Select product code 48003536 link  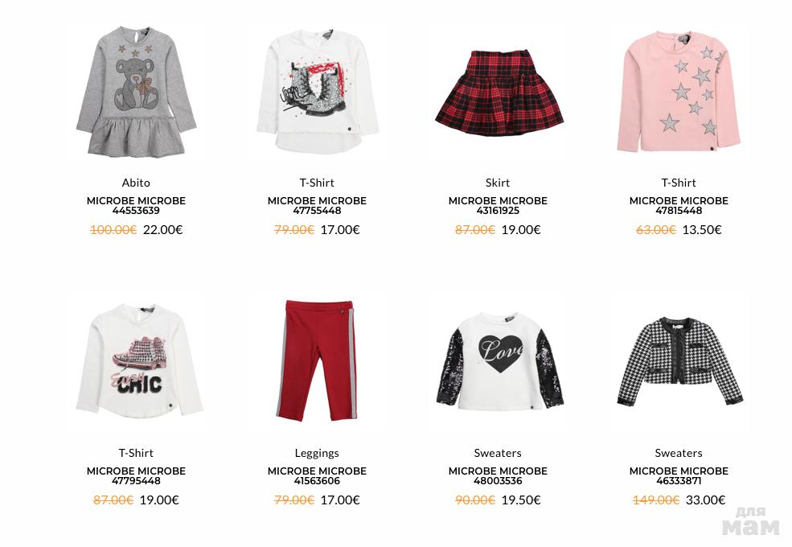[498, 481]
